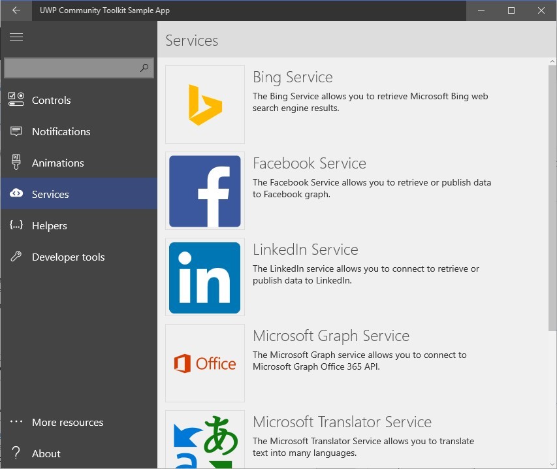
Task: Click the Translator Service description text
Action: tap(364, 447)
